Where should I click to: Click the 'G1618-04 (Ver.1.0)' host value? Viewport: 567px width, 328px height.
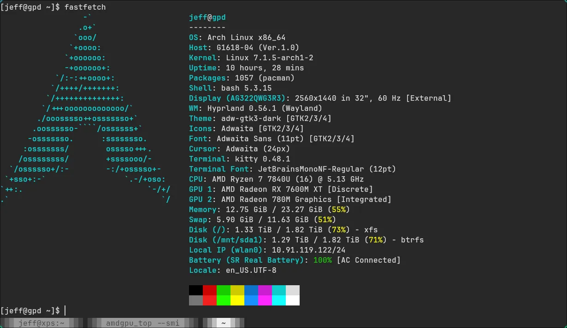[x=258, y=47]
